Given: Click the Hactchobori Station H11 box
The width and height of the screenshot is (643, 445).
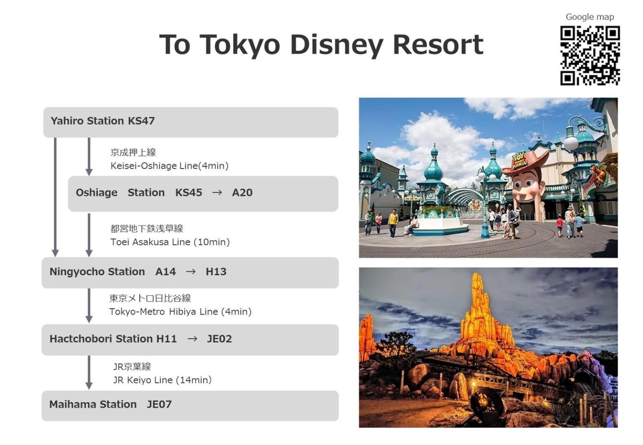Looking at the screenshot, I should pos(190,340).
